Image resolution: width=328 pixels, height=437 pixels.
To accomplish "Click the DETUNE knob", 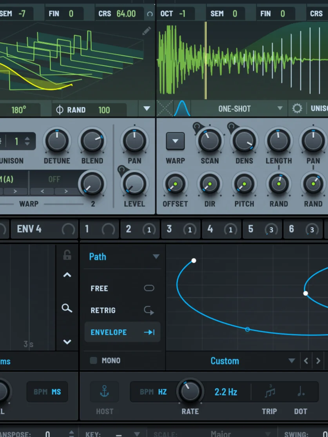I will (57, 141).
